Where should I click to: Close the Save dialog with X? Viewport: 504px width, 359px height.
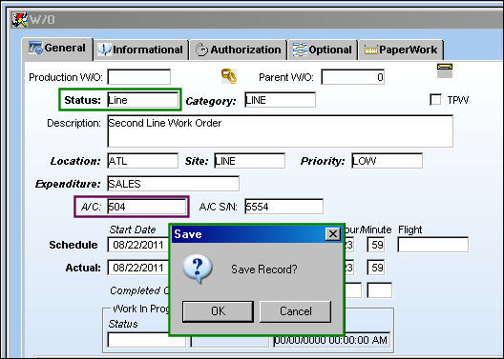(333, 234)
